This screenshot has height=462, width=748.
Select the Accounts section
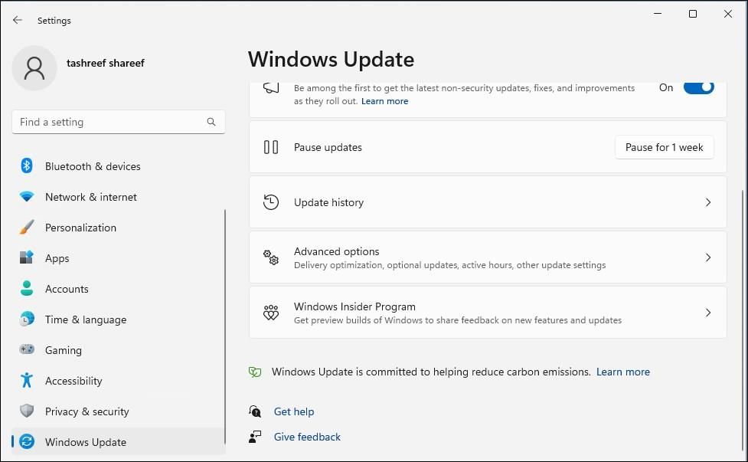coord(67,289)
